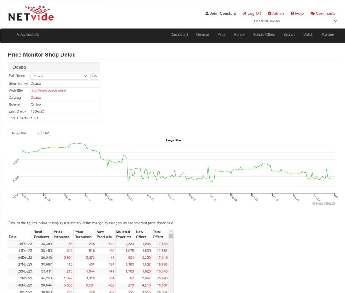Click the Help link text

299,14
